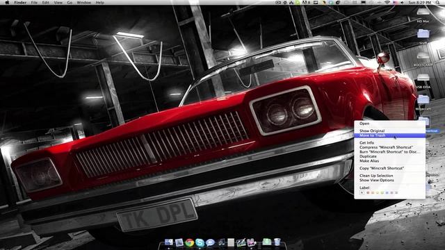Apply the green label color
The height and width of the screenshot is (250, 445).
tap(382, 193)
